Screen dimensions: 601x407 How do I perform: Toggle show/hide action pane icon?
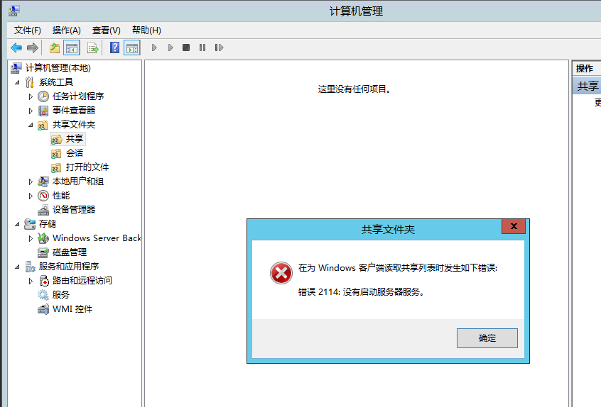point(131,48)
